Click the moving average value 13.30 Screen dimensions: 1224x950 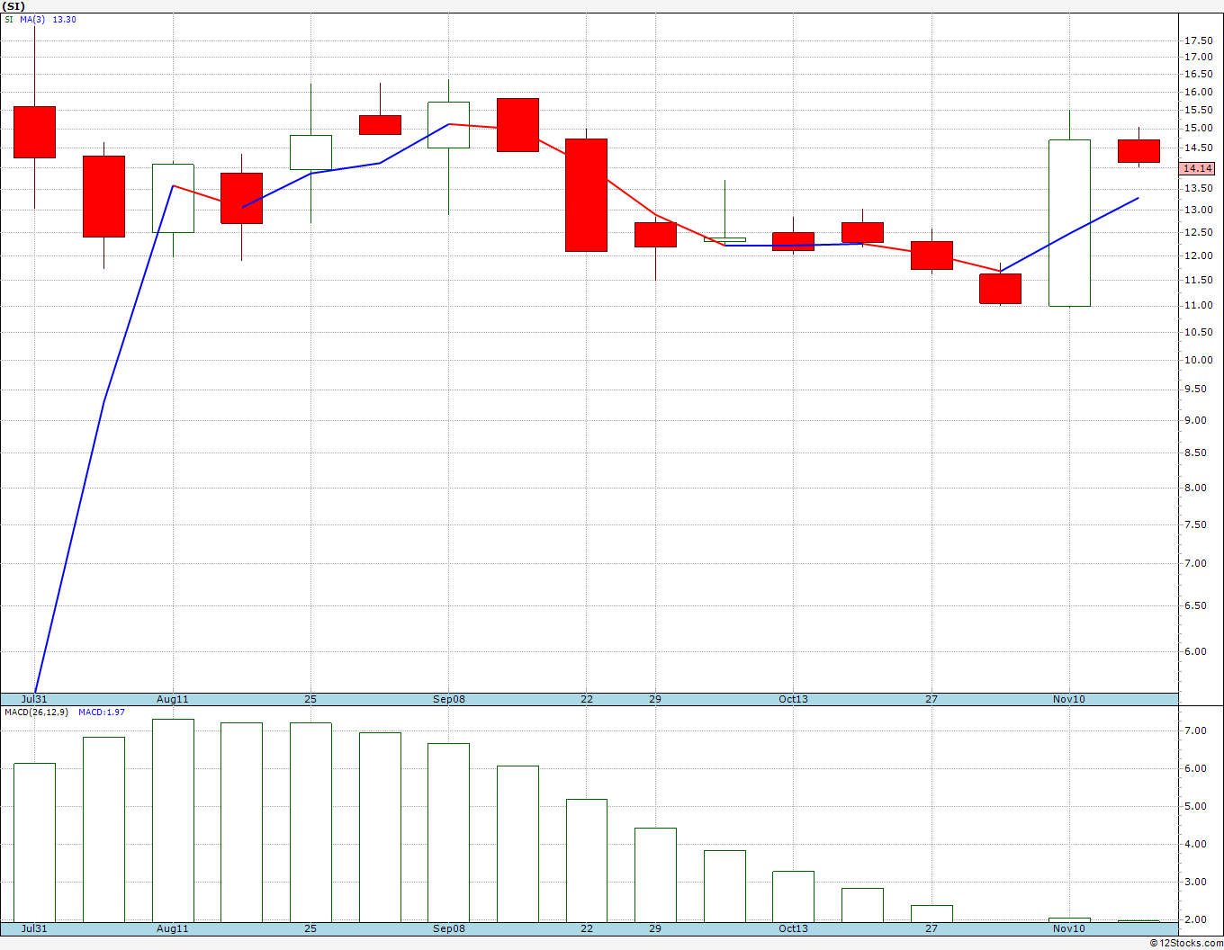tap(65, 20)
